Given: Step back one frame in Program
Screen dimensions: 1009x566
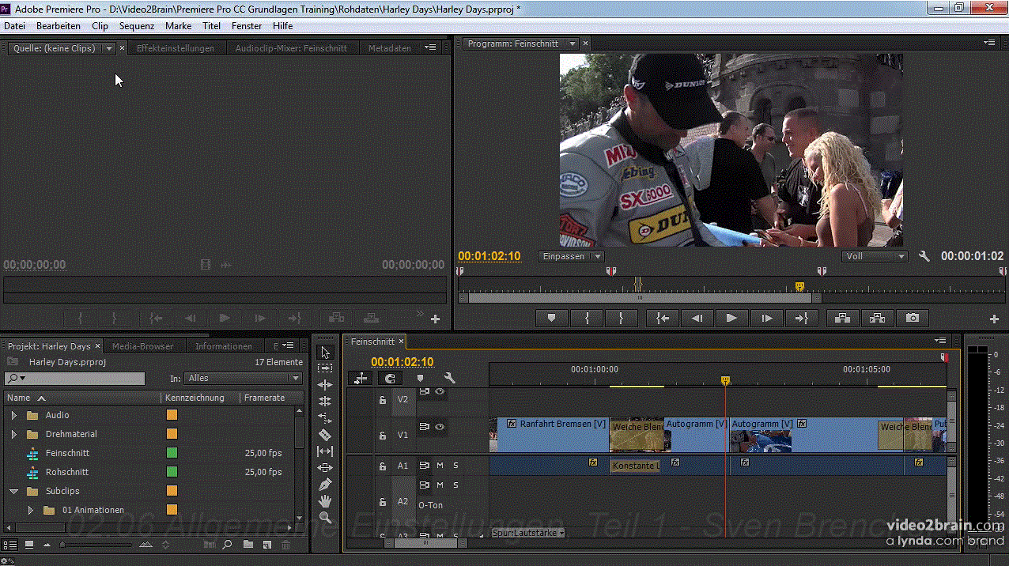Looking at the screenshot, I should tap(697, 318).
